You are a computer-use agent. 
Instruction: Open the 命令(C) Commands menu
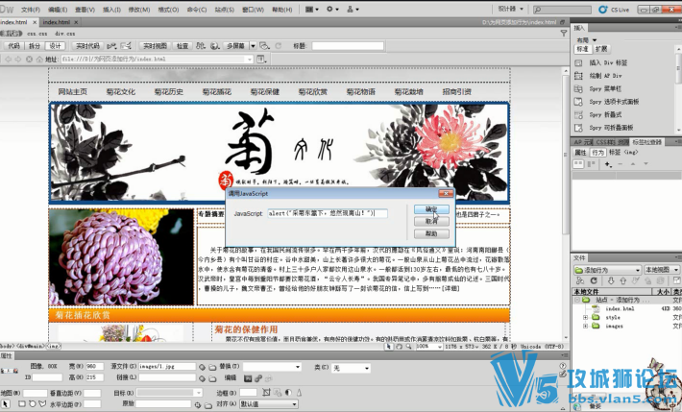pyautogui.click(x=197, y=10)
